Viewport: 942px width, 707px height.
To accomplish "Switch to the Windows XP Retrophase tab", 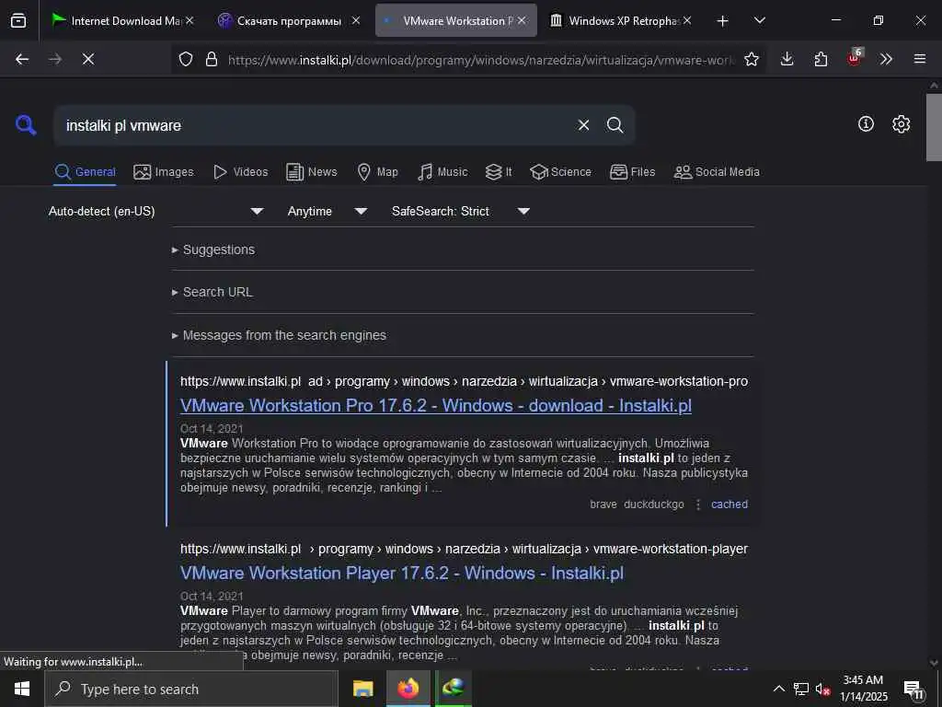I will click(x=621, y=21).
